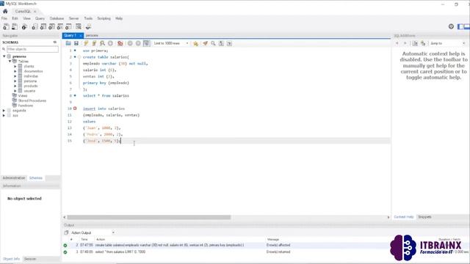
Task: Click create stored procedure toolbar icon
Action: click(x=60, y=26)
